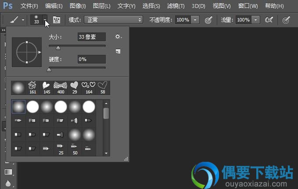Open the 流量 flow slider arrow
The width and height of the screenshot is (298, 189).
pyautogui.click(x=255, y=20)
